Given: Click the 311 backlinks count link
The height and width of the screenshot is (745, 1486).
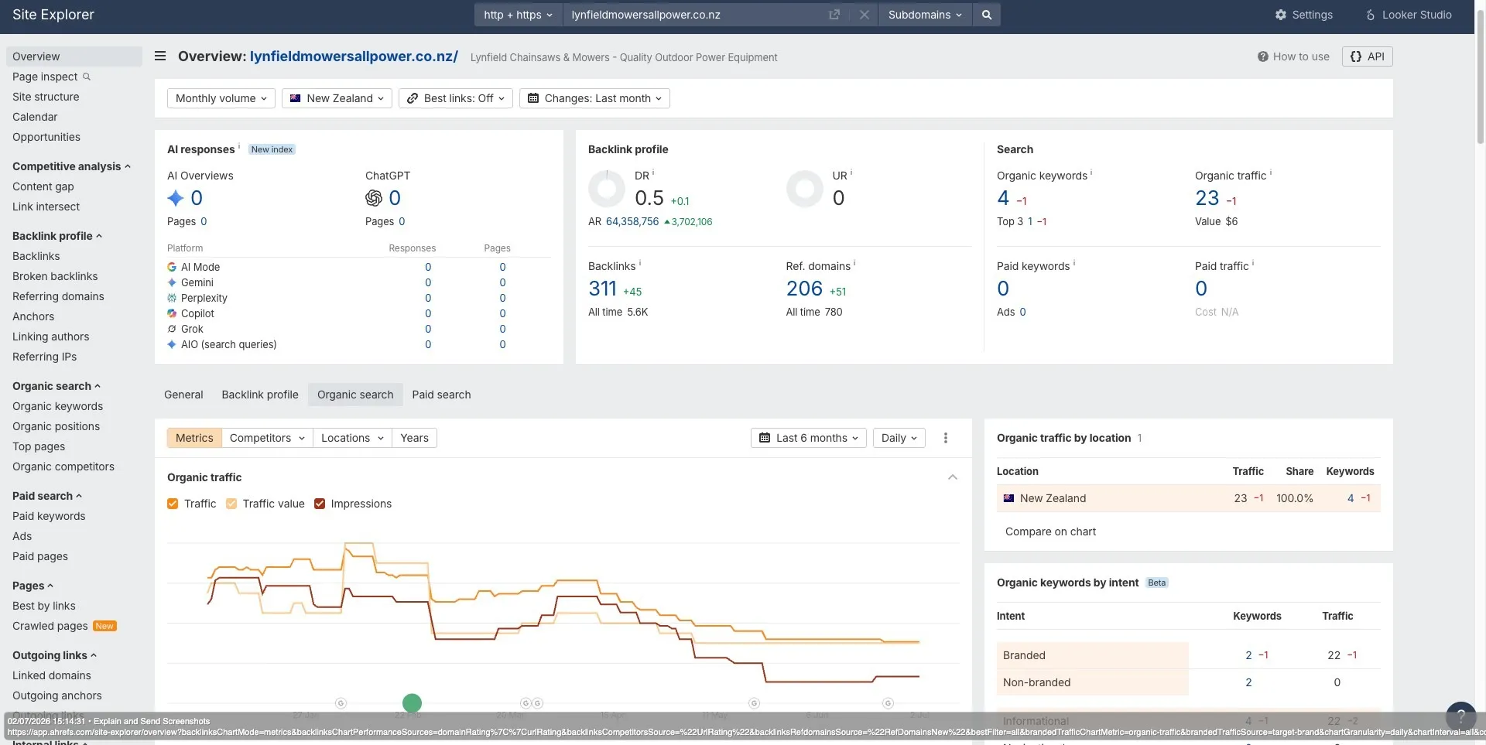Looking at the screenshot, I should (602, 289).
